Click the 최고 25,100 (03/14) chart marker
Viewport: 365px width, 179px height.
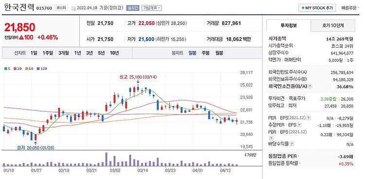138,77
